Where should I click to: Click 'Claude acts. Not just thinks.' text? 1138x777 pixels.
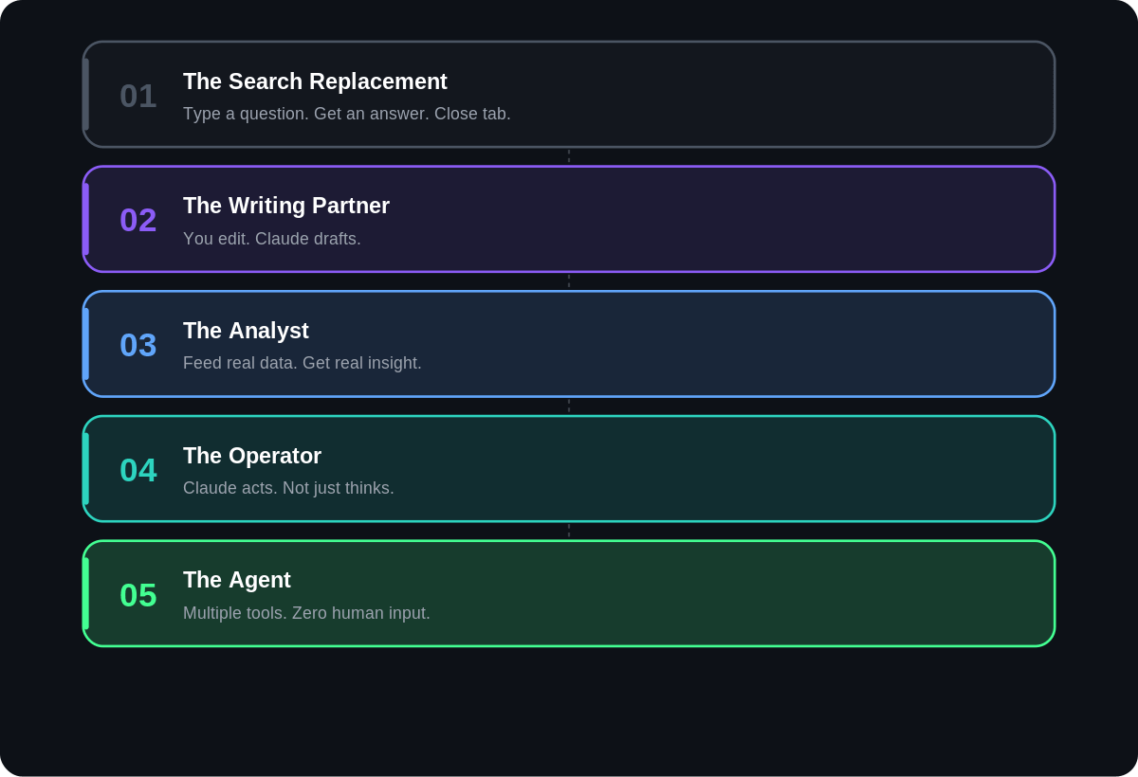(288, 488)
